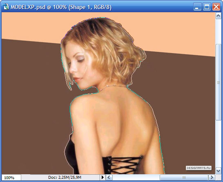223x182 pixels.
Task: Open the status bar info flyout arrow
Action: point(103,178)
